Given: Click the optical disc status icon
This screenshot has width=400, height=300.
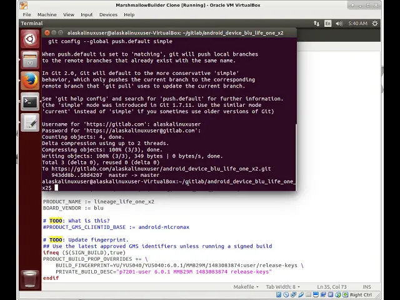Looking at the screenshot, I should coord(286,294).
